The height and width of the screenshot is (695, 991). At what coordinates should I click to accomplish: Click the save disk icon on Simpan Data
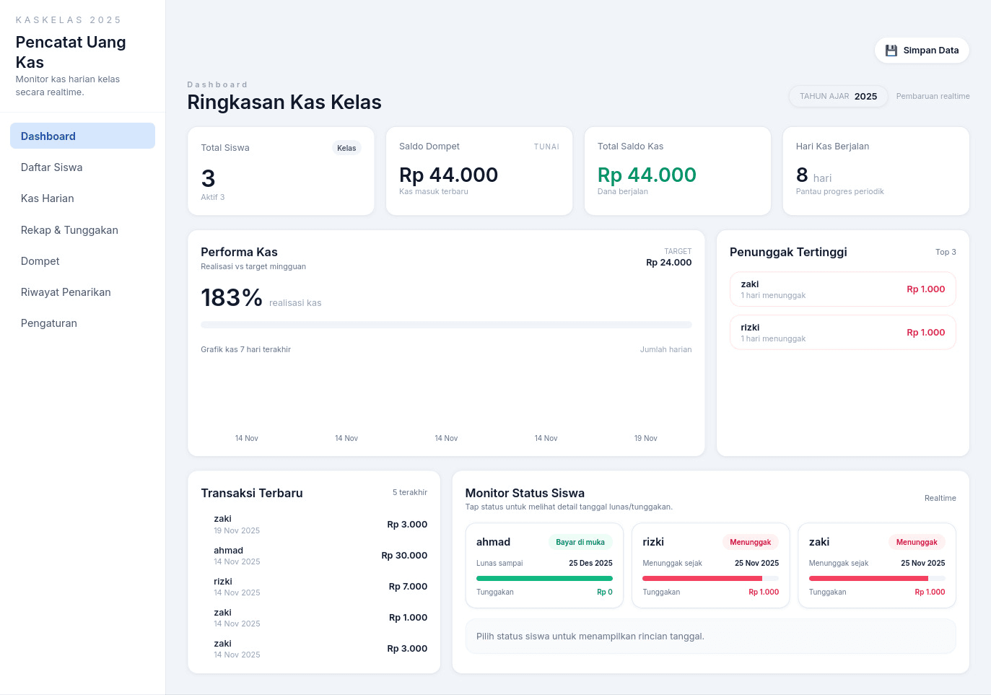click(891, 50)
